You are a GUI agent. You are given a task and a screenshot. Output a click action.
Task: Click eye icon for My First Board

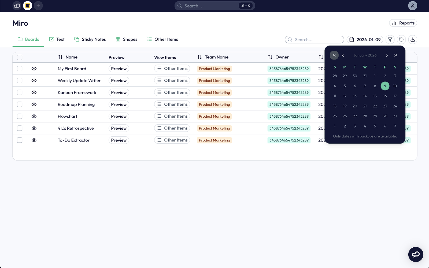coord(34,69)
